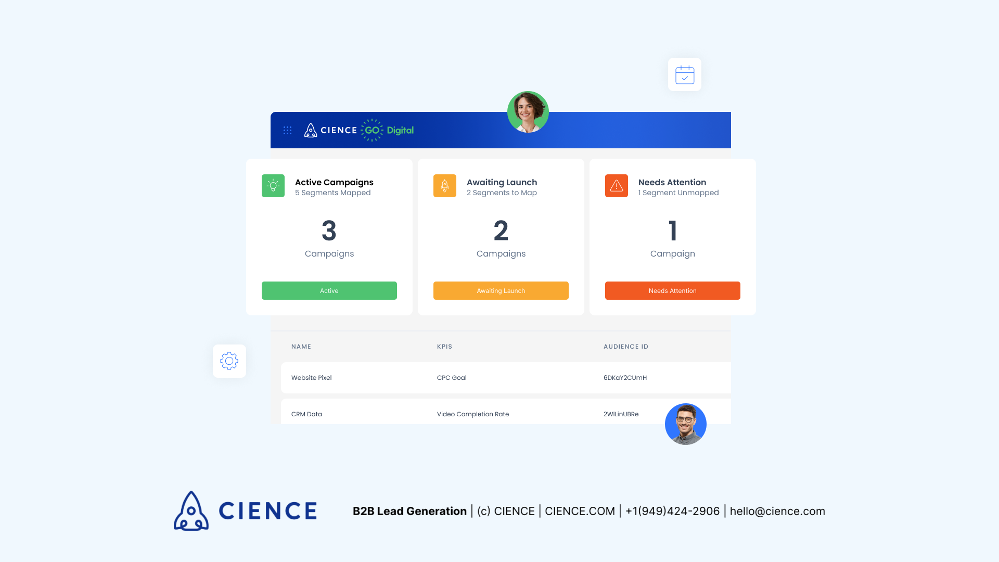This screenshot has width=999, height=562.
Task: Click the lightbulb icon in Active Campaigns card
Action: tap(273, 185)
